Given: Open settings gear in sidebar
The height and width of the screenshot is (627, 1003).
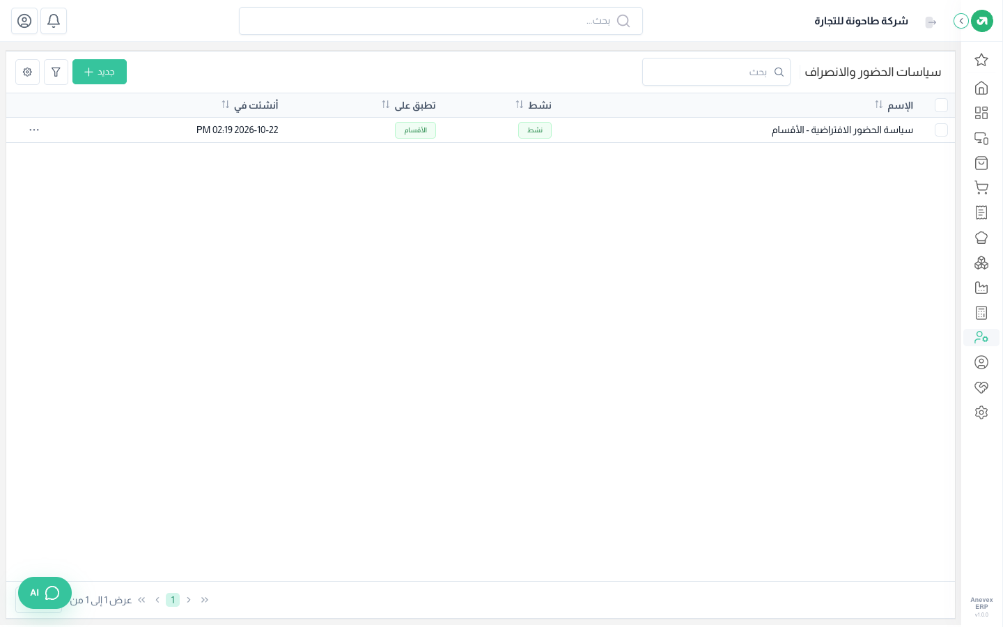Looking at the screenshot, I should (x=981, y=412).
